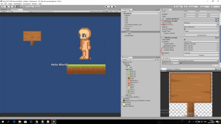
Task: Toggle the Image (Script) component enabled checkbox
Action: tap(165, 21)
